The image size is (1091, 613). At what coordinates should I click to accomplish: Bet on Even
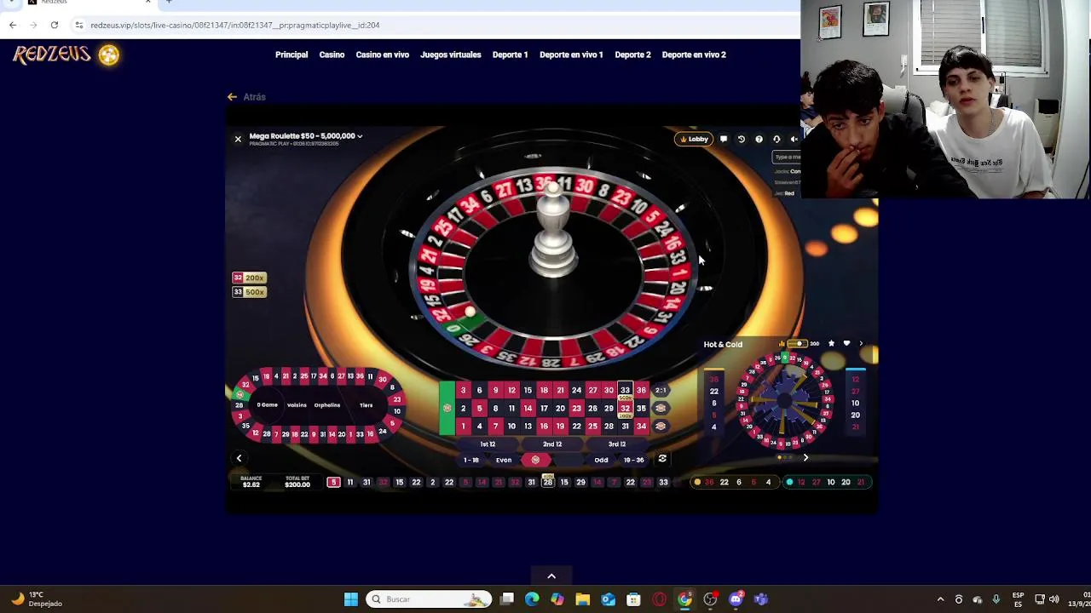click(x=504, y=460)
